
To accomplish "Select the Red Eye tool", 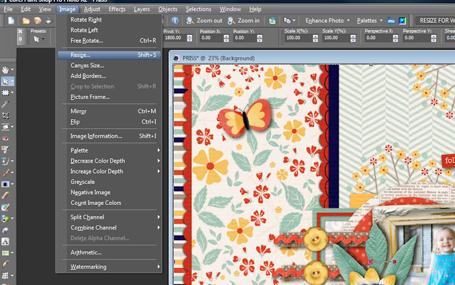I will click(5, 139).
